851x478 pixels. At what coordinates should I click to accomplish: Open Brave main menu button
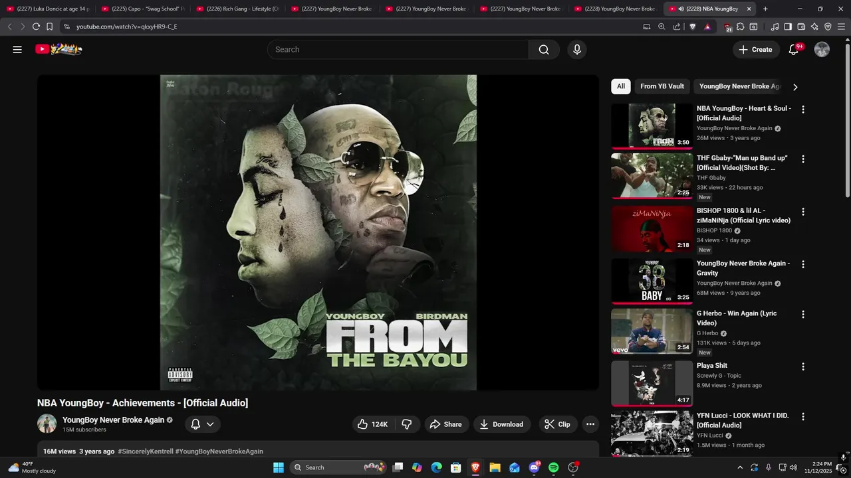841,27
